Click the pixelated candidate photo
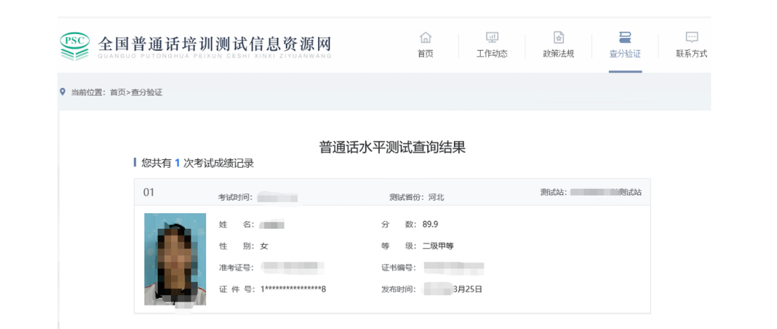777x329 pixels. 175,259
